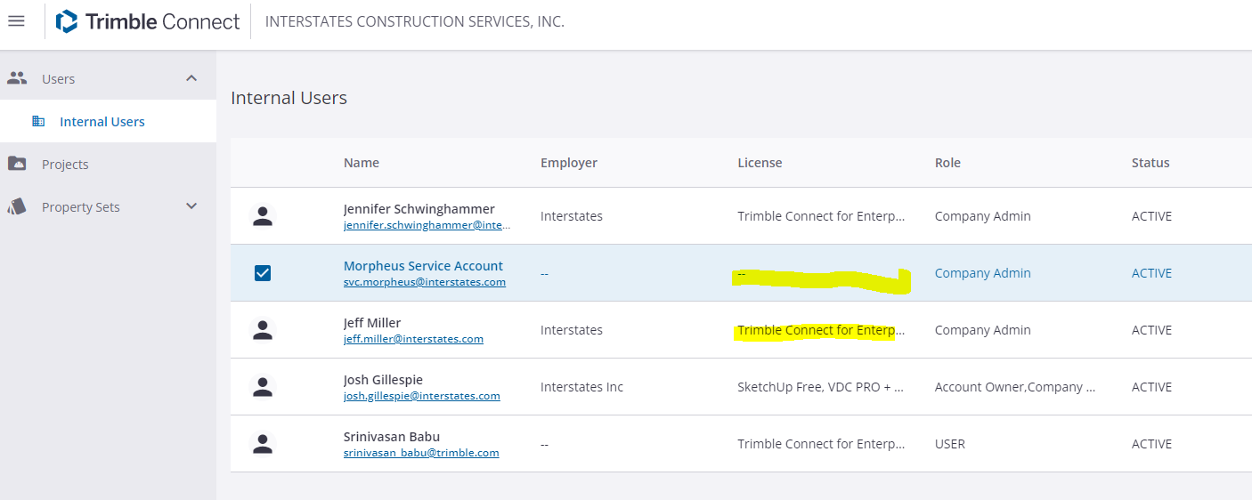1252x500 pixels.
Task: Sort by the Employer column header
Action: tap(569, 163)
